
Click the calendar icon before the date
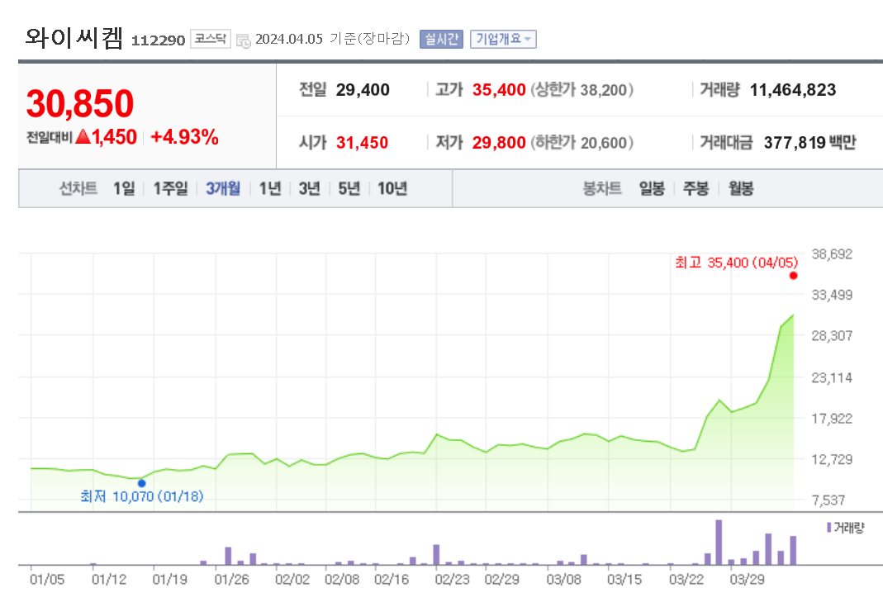click(244, 40)
